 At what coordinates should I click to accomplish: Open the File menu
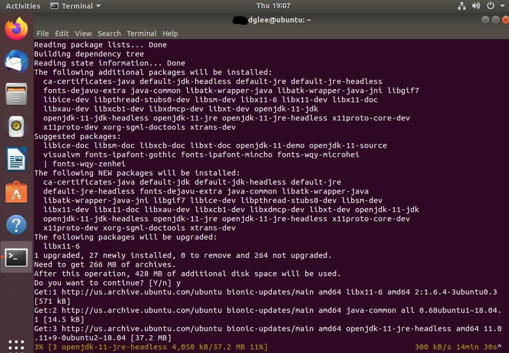click(x=42, y=34)
